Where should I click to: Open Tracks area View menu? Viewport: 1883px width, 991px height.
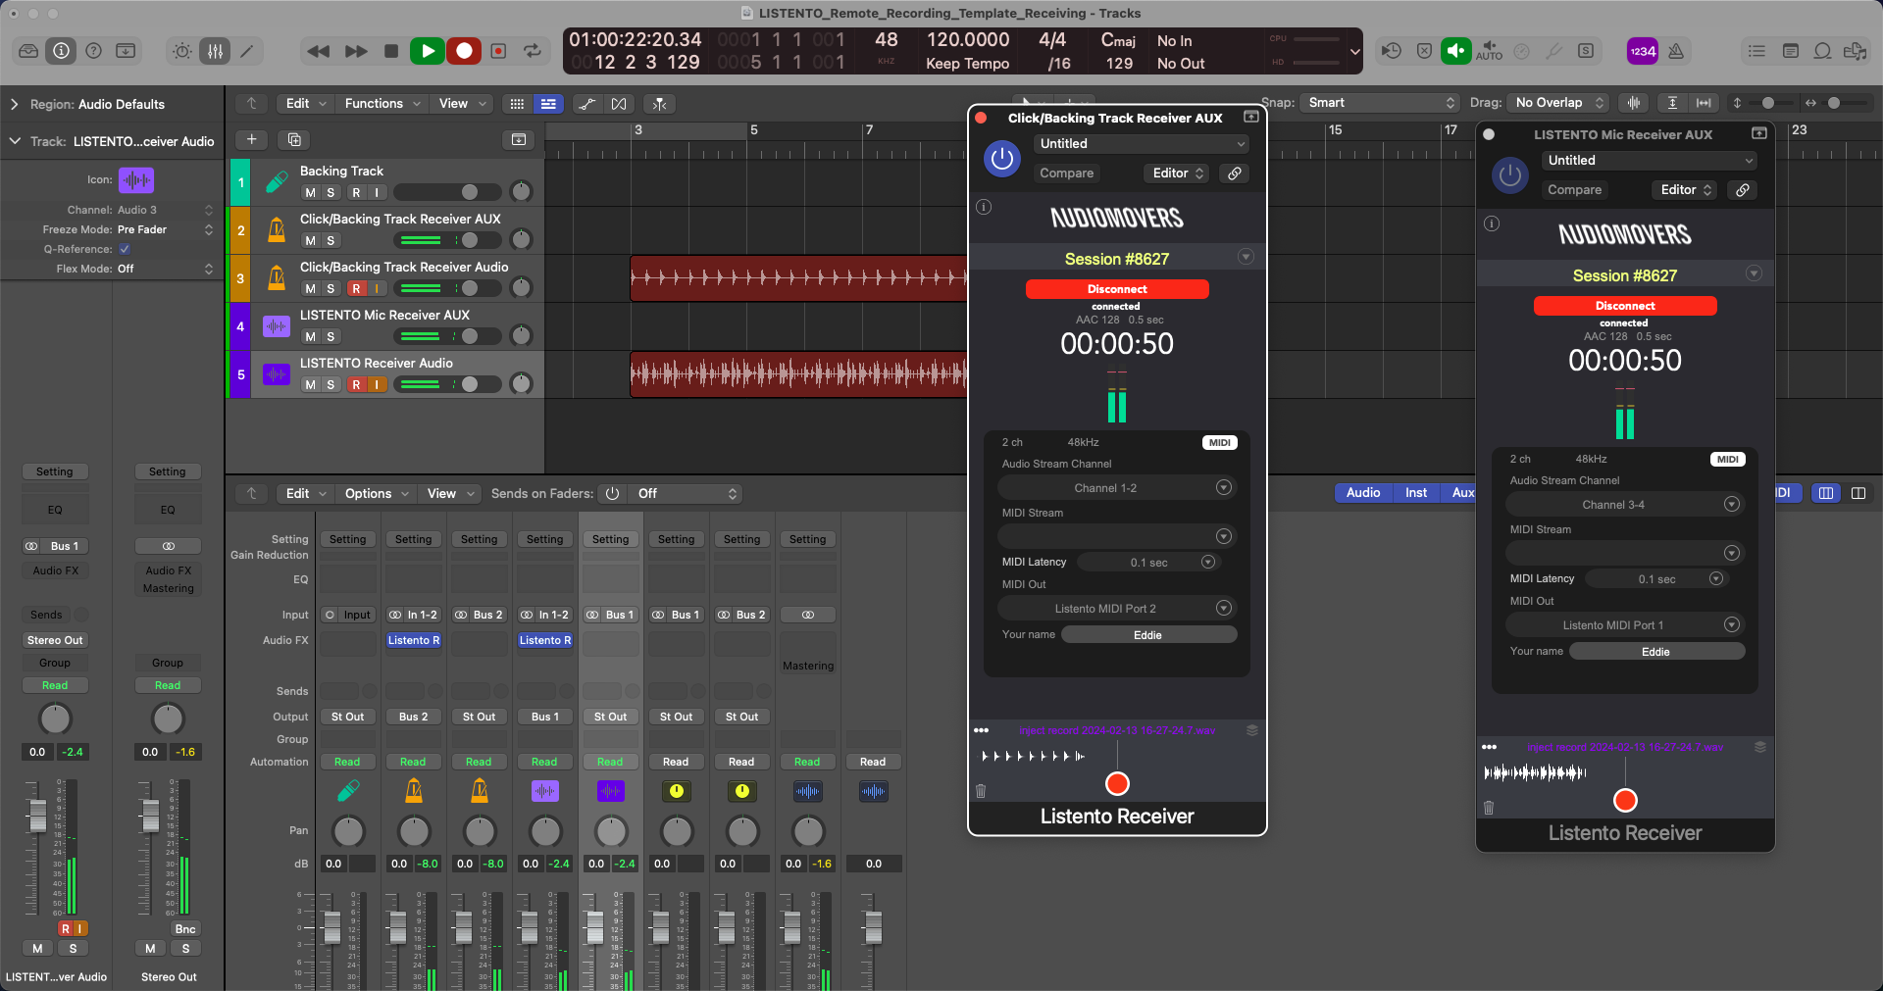pyautogui.click(x=461, y=103)
